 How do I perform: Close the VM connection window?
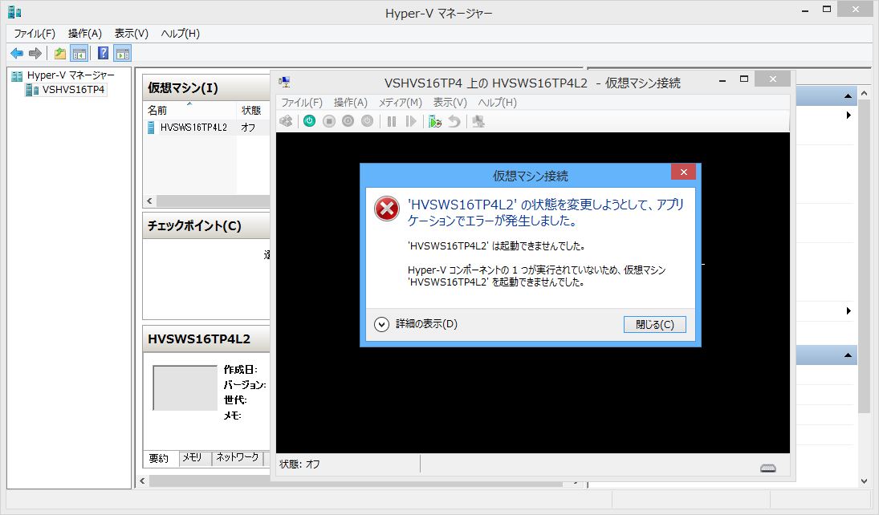click(772, 79)
